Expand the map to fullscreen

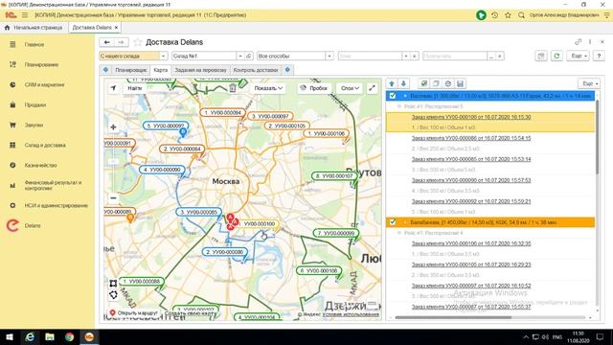pyautogui.click(x=373, y=88)
